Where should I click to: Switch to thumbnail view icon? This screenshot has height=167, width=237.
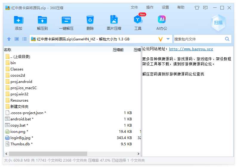tap(17, 39)
